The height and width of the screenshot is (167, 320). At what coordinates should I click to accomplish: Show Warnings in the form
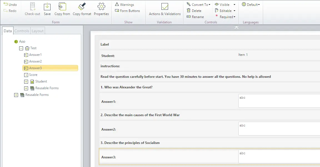(x=124, y=4)
